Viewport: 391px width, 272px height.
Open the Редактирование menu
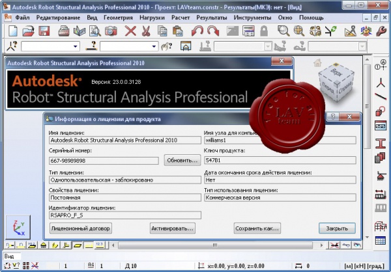(58, 18)
